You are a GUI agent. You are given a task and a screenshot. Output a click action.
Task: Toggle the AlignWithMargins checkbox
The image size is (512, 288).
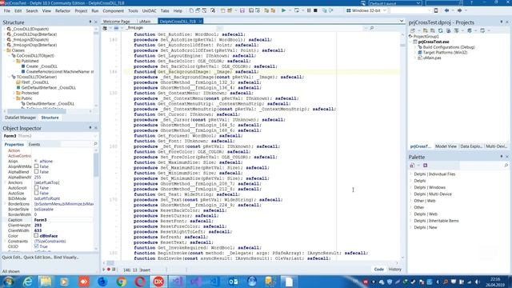(36, 166)
